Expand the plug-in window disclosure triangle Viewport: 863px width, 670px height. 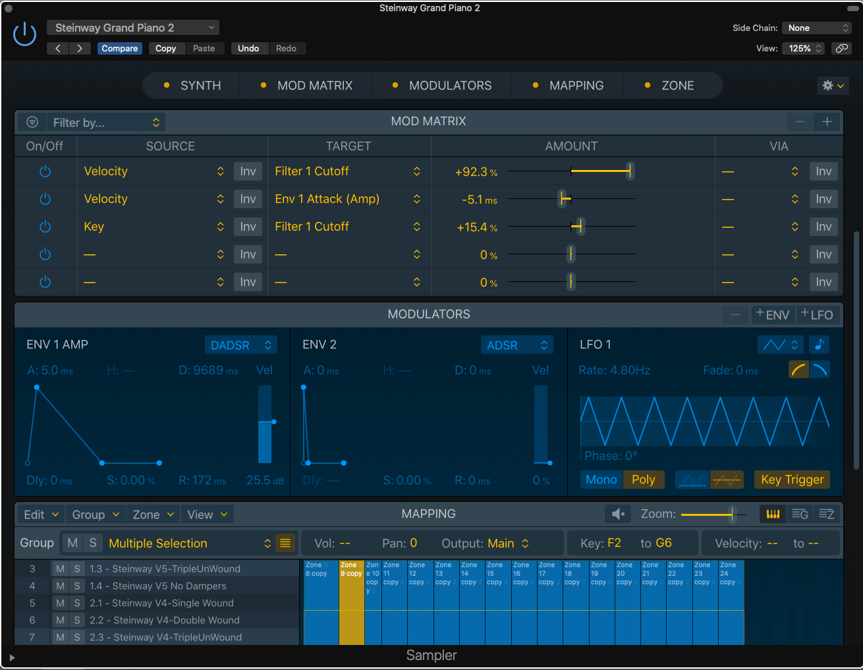coord(12,657)
